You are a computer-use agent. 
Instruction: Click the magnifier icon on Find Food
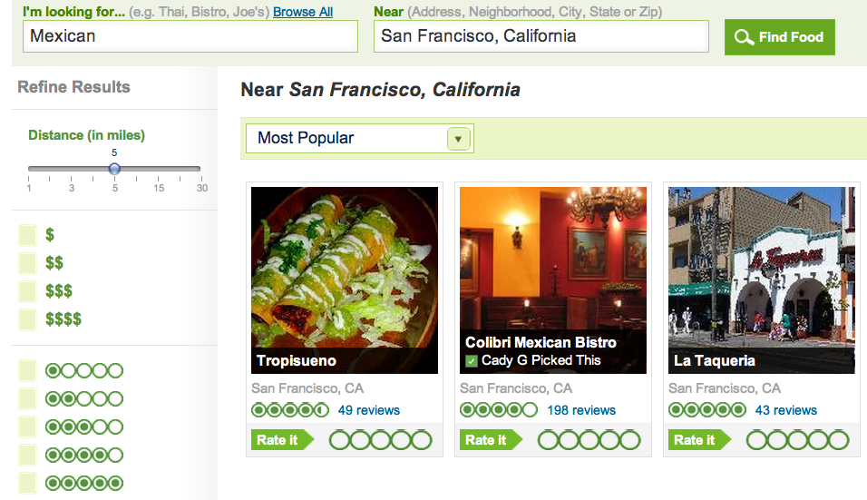tap(745, 37)
